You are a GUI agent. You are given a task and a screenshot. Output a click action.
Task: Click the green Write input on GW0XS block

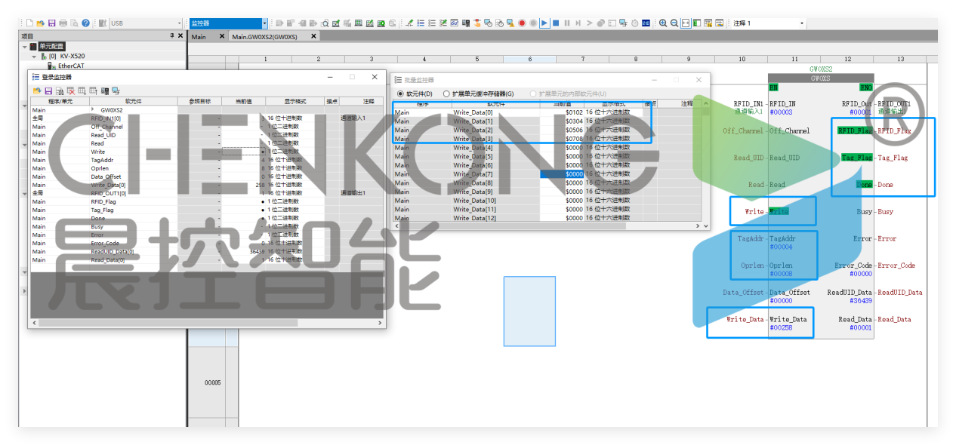(779, 212)
